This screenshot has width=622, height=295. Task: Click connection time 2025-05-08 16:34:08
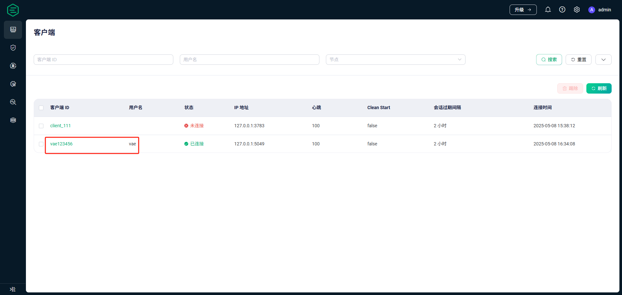click(x=554, y=144)
